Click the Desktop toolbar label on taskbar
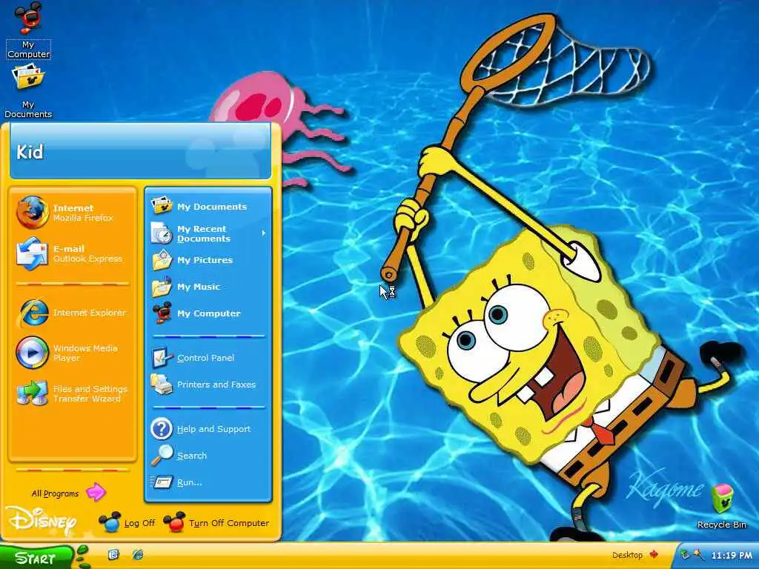Screen dimensions: 759x569 [627, 555]
